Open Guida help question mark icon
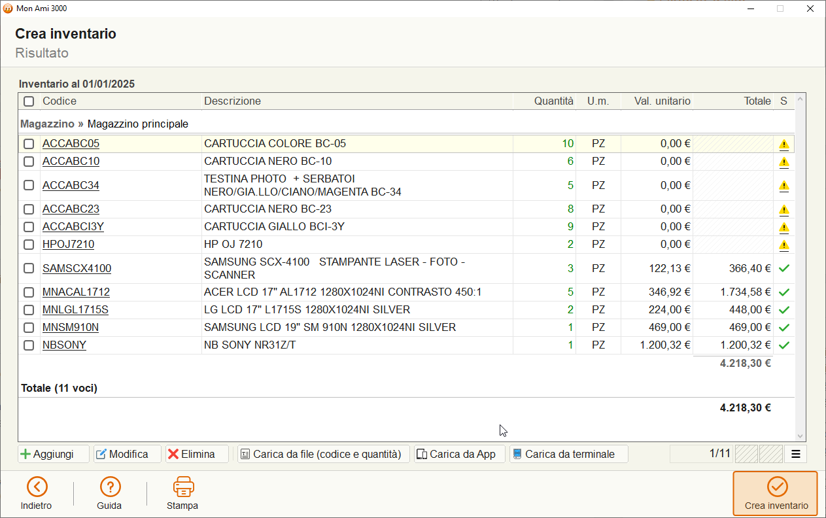 pyautogui.click(x=110, y=487)
